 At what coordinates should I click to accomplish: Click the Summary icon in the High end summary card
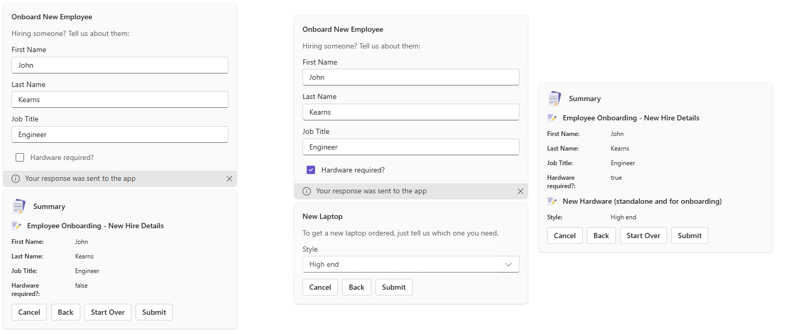pos(555,98)
